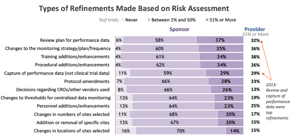Click the 14% dark segment in the last bar
The image size is (294, 136).
point(234,131)
